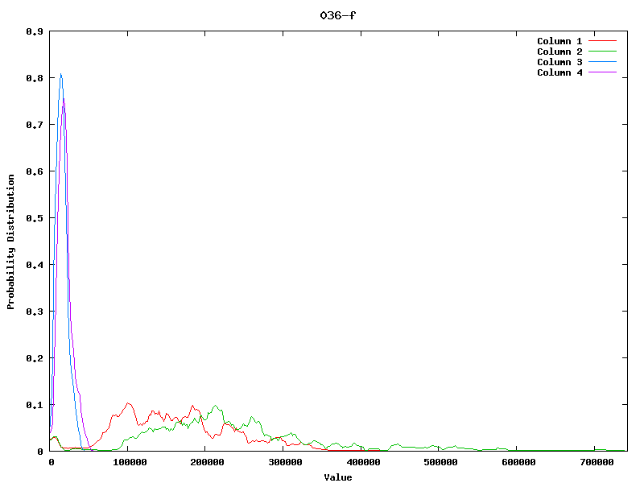Image resolution: width=644 pixels, height=483 pixels.
Task: Click the peak of the blue Column 3 curve
Action: click(61, 74)
